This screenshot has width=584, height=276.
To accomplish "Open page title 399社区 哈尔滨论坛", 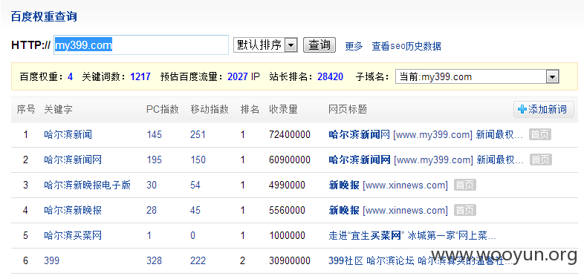I will pyautogui.click(x=421, y=260).
